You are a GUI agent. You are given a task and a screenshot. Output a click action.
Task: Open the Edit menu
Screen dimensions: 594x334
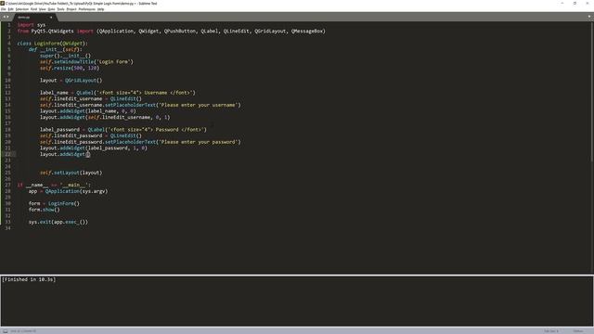click(10, 9)
